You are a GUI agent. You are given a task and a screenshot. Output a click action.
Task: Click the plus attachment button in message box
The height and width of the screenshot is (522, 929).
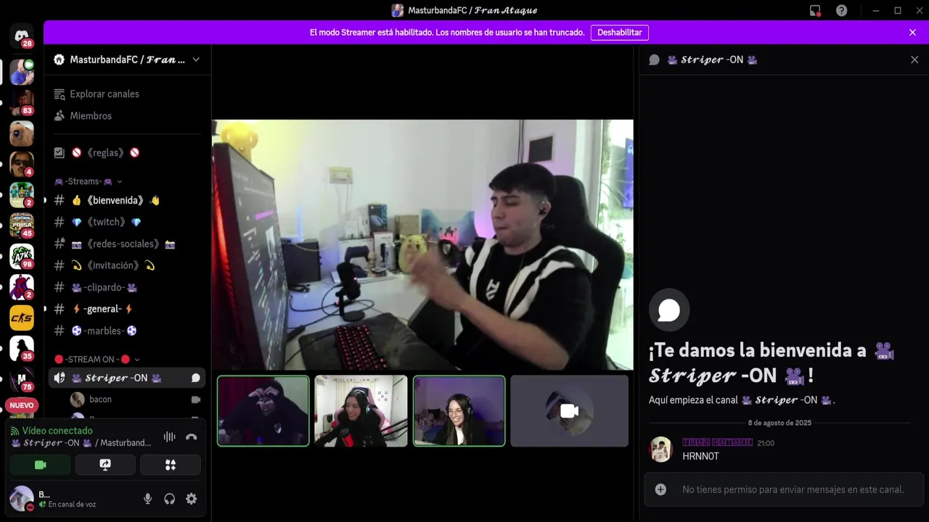click(660, 489)
